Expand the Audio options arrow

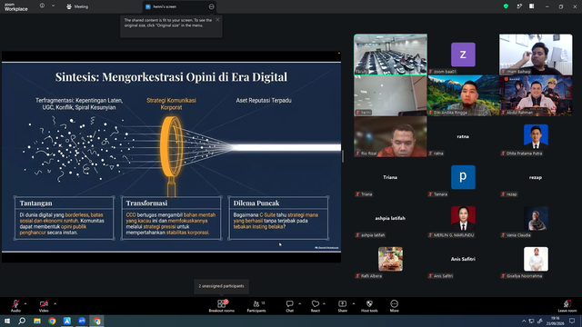pos(25,303)
